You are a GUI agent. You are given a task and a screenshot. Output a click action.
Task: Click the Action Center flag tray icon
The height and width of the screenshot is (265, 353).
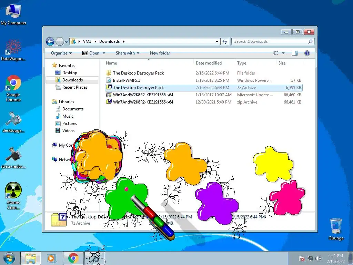301,258
